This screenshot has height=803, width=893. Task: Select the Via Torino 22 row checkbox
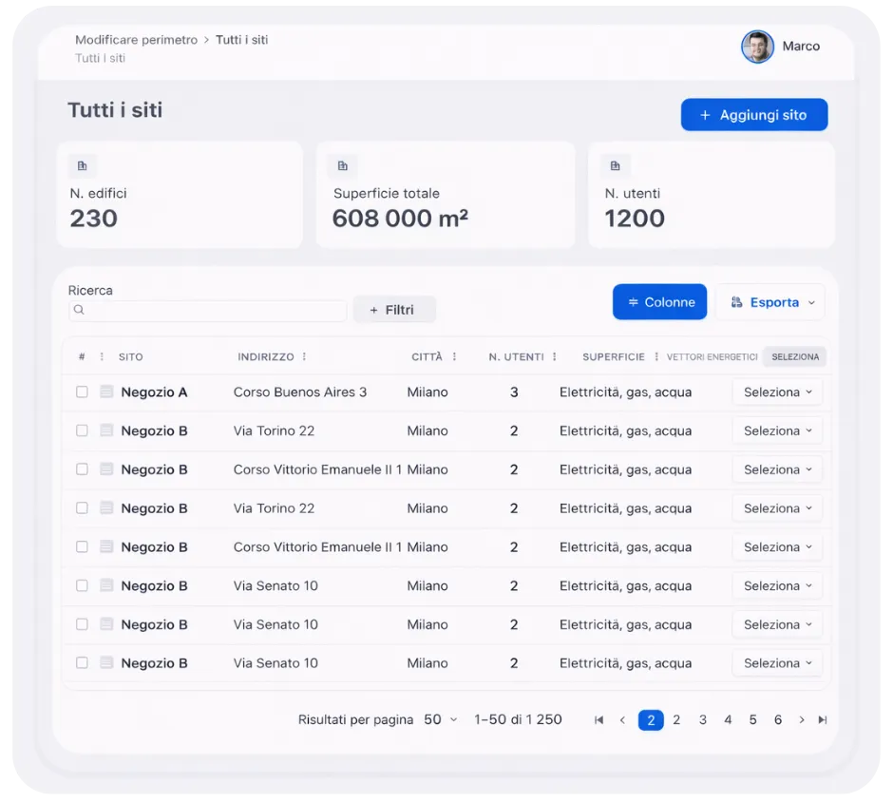point(82,431)
